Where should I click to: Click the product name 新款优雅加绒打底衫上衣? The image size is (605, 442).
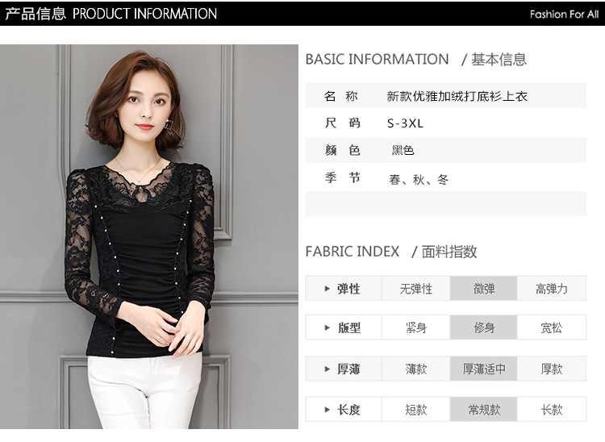[457, 96]
